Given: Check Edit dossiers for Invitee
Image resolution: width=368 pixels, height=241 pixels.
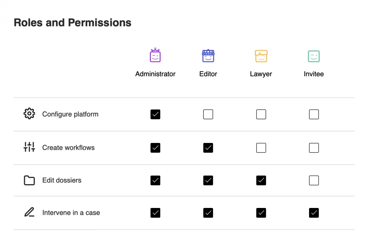Looking at the screenshot, I should (x=314, y=180).
